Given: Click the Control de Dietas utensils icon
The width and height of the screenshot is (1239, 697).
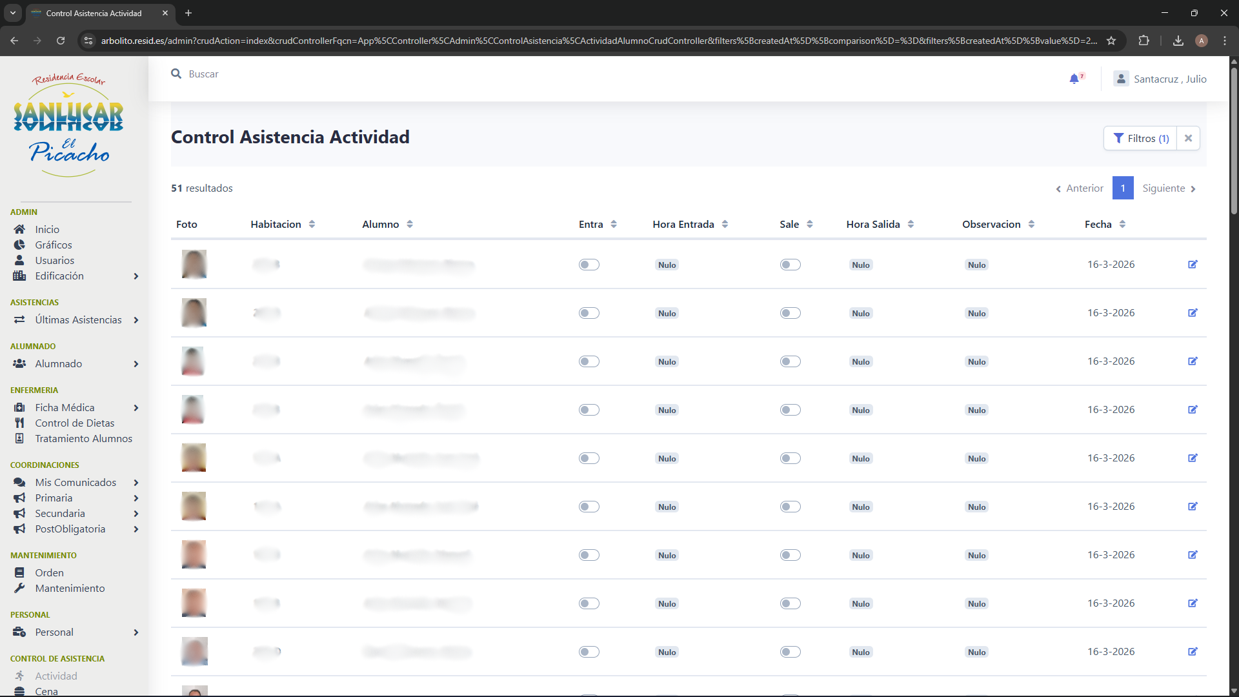Looking at the screenshot, I should click(x=19, y=423).
